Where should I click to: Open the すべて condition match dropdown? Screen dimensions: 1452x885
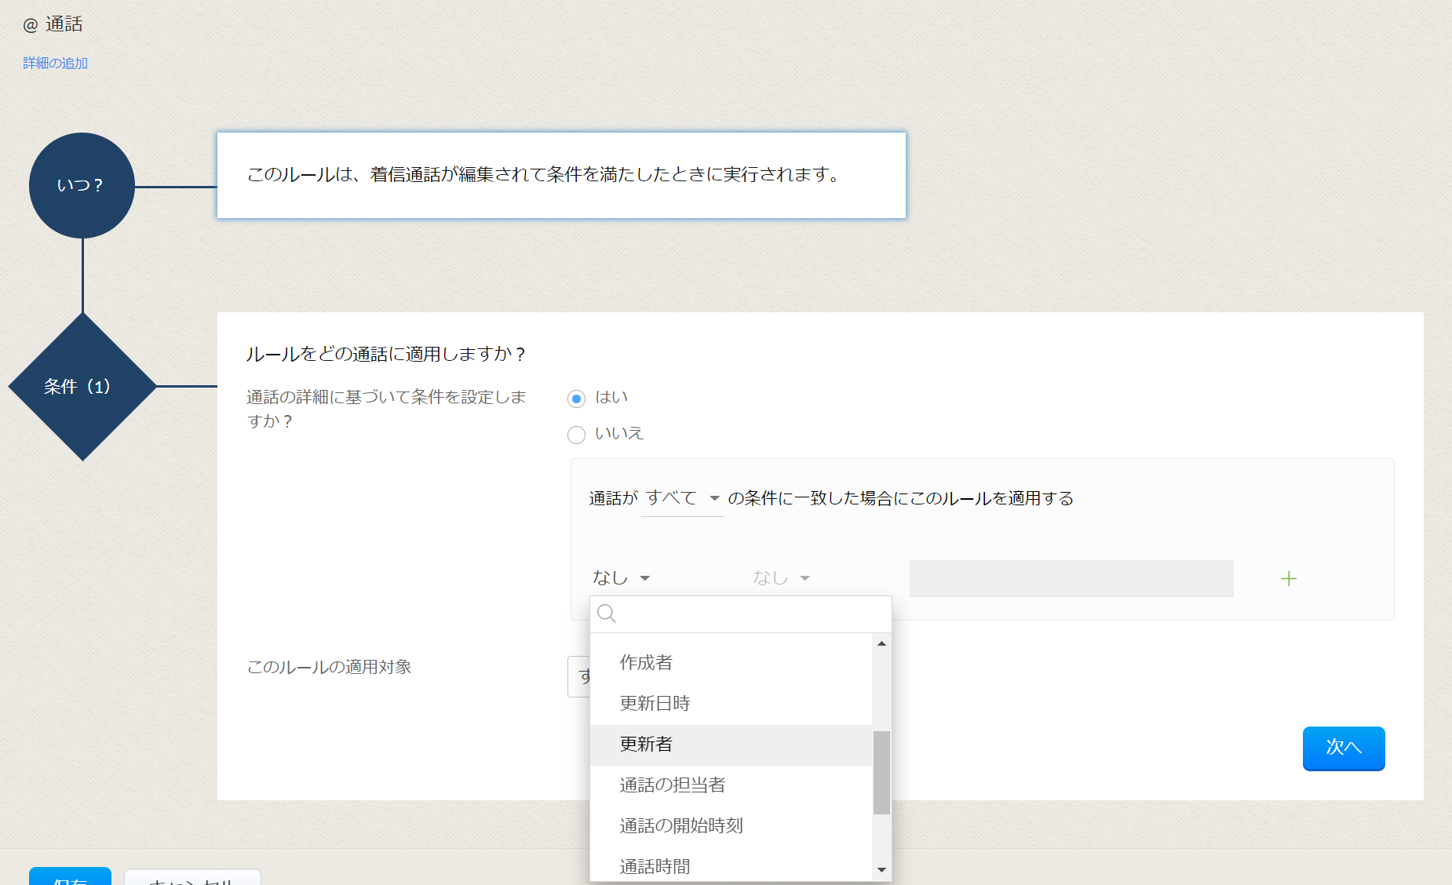681,498
